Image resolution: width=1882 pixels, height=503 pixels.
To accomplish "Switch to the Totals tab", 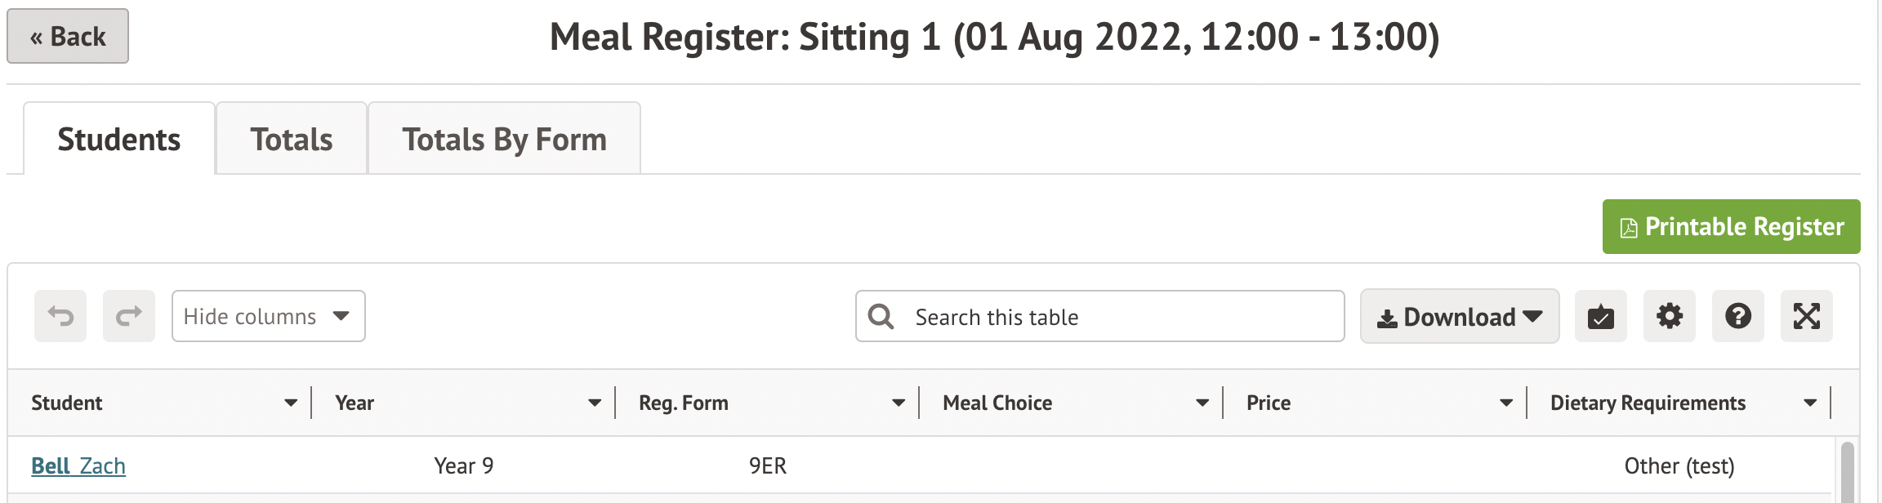I will [x=292, y=140].
